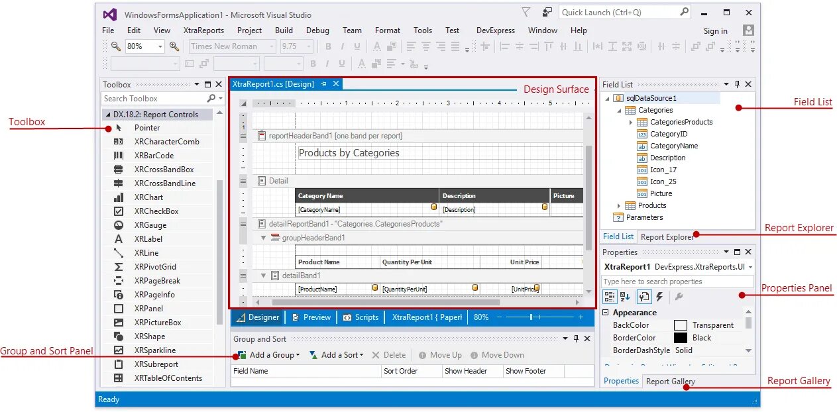Collapse the DX.18.2: Report Controls group
837x412 pixels.
point(108,115)
